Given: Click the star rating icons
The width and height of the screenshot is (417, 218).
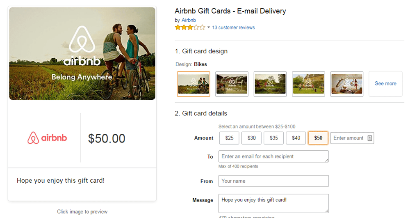Looking at the screenshot, I should tap(190, 28).
